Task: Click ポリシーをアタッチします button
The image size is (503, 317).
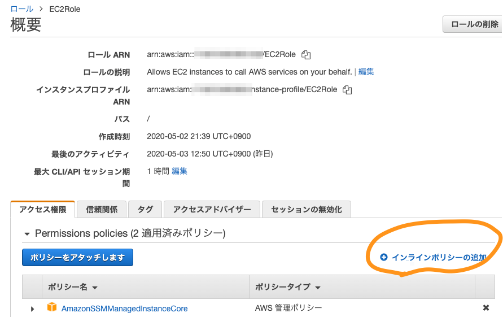Action: pos(78,258)
